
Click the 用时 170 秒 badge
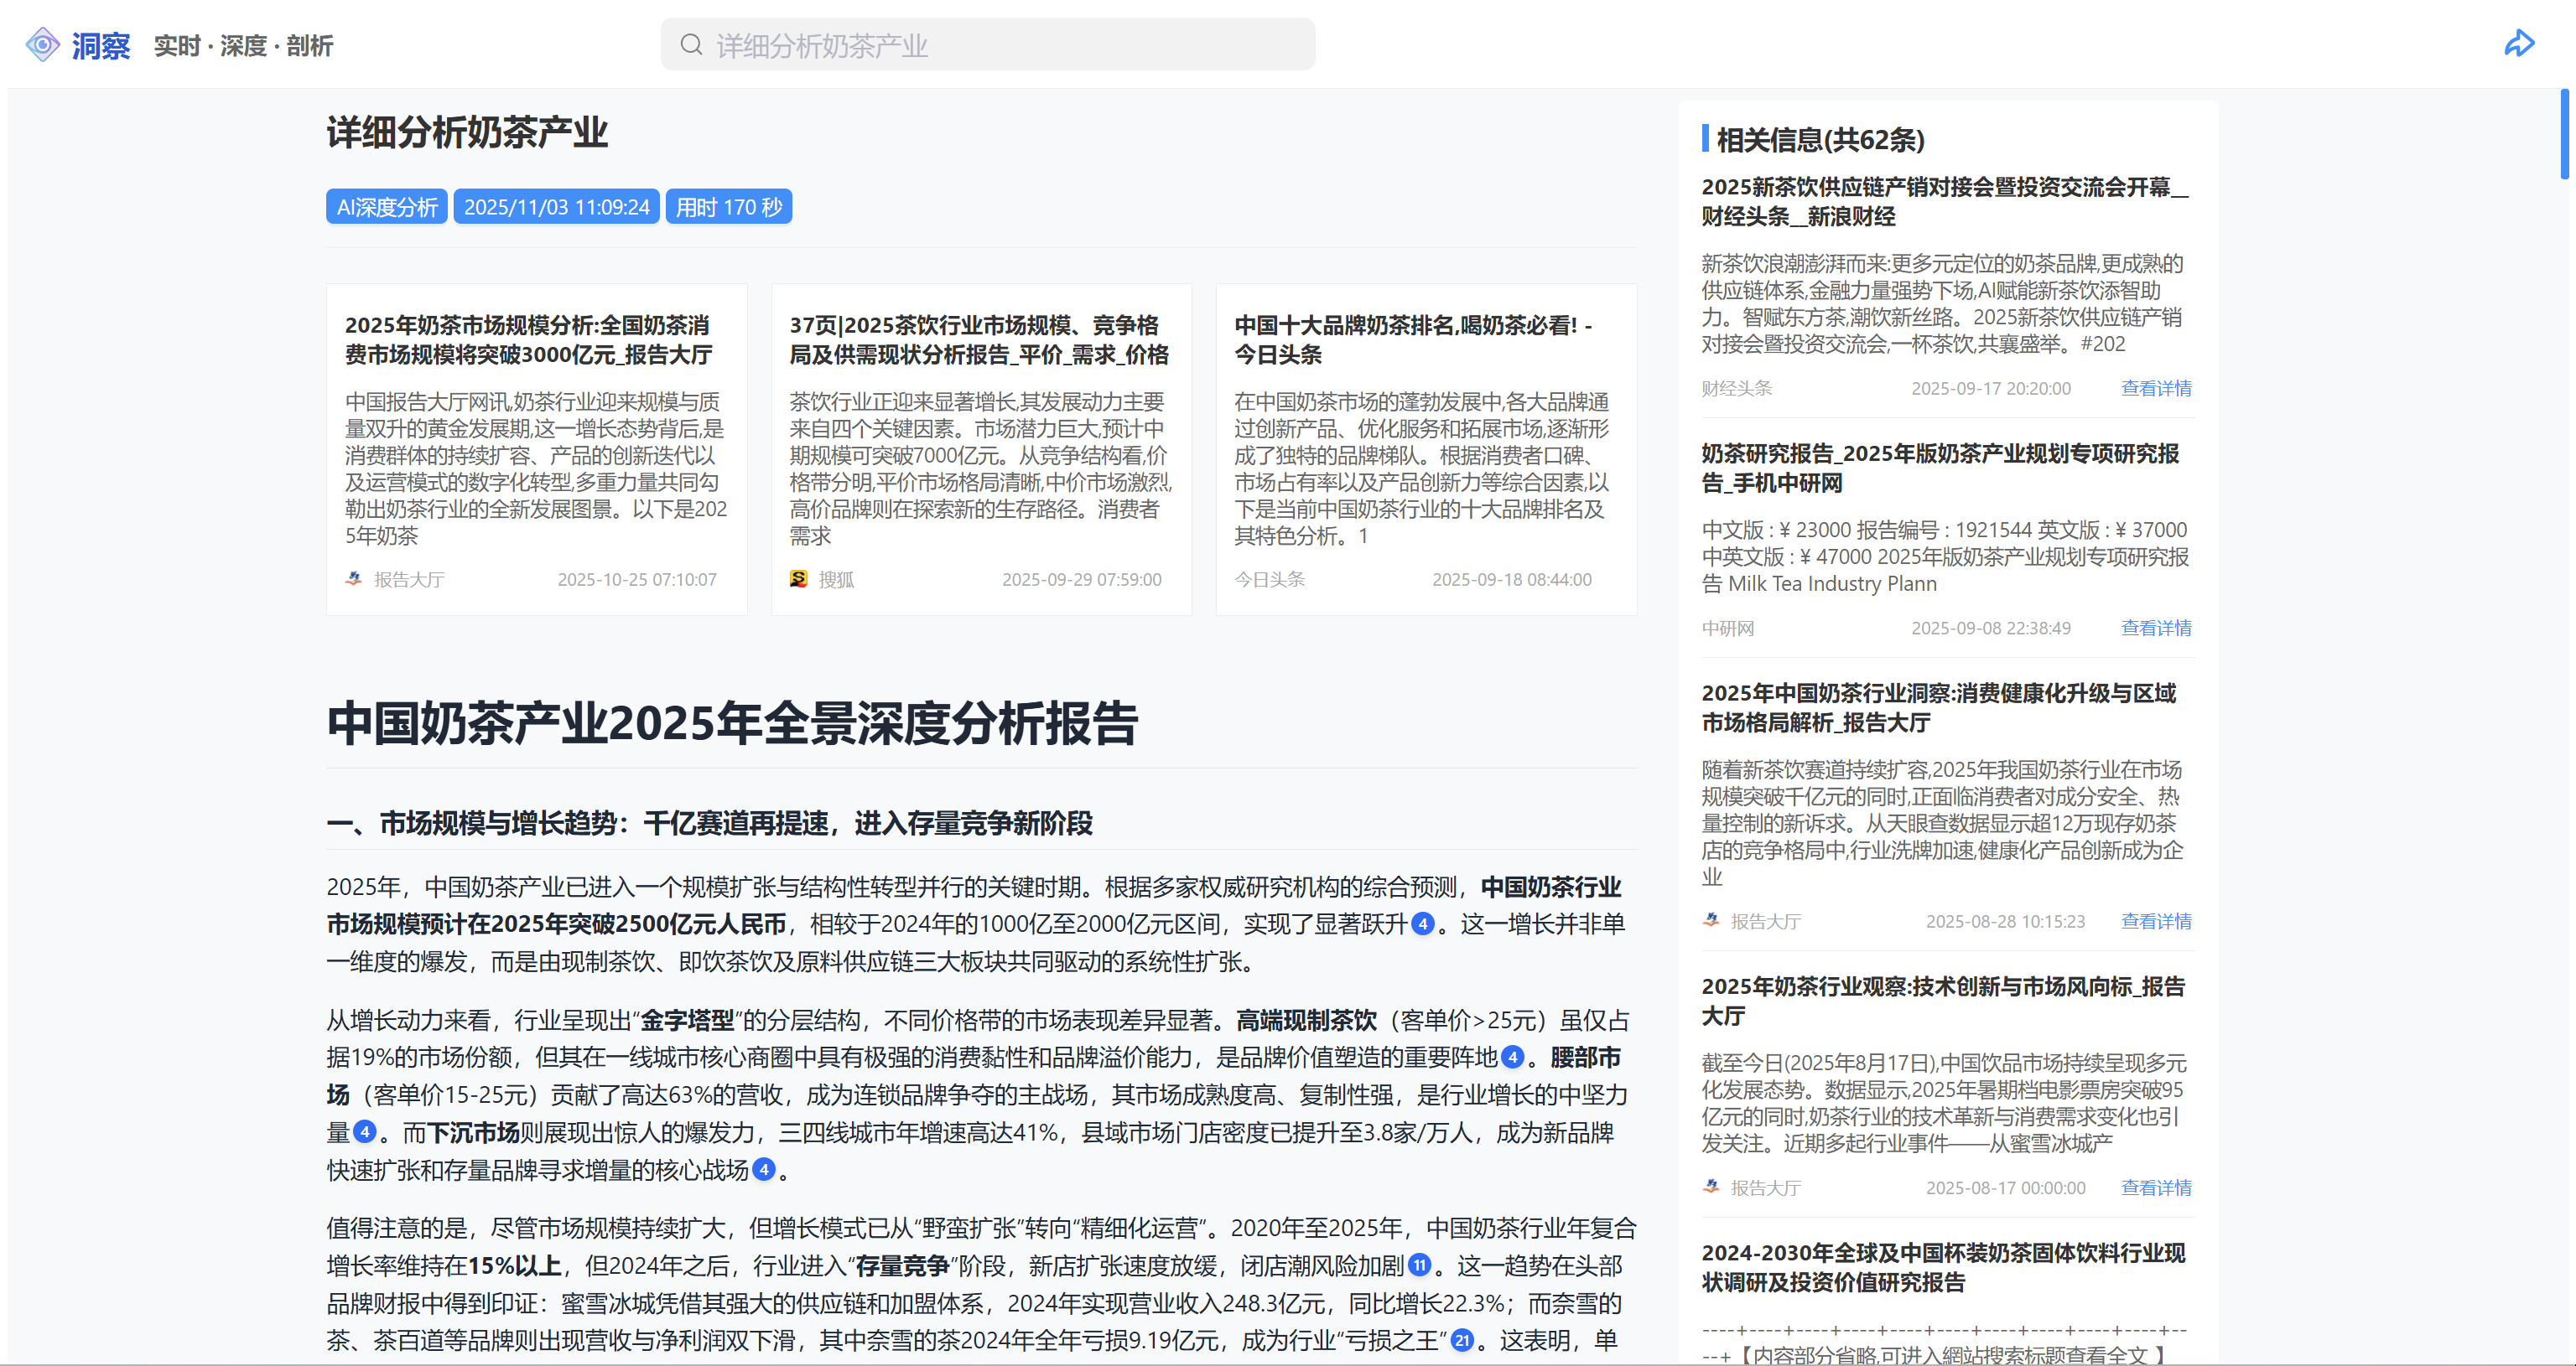click(728, 207)
